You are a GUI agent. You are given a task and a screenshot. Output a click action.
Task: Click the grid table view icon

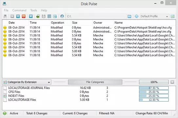coord(49,16)
